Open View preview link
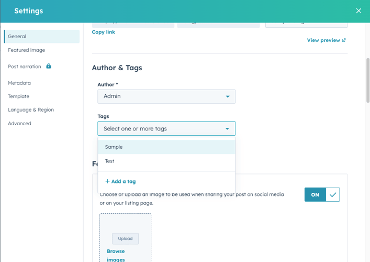Image resolution: width=370 pixels, height=262 pixels. [327, 40]
